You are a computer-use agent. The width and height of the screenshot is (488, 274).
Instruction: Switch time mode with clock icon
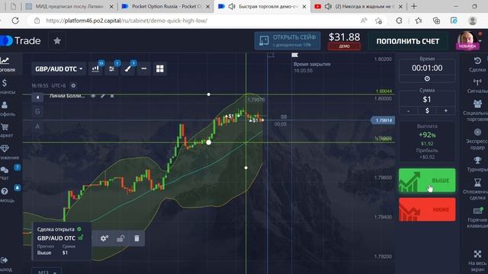tap(427, 78)
